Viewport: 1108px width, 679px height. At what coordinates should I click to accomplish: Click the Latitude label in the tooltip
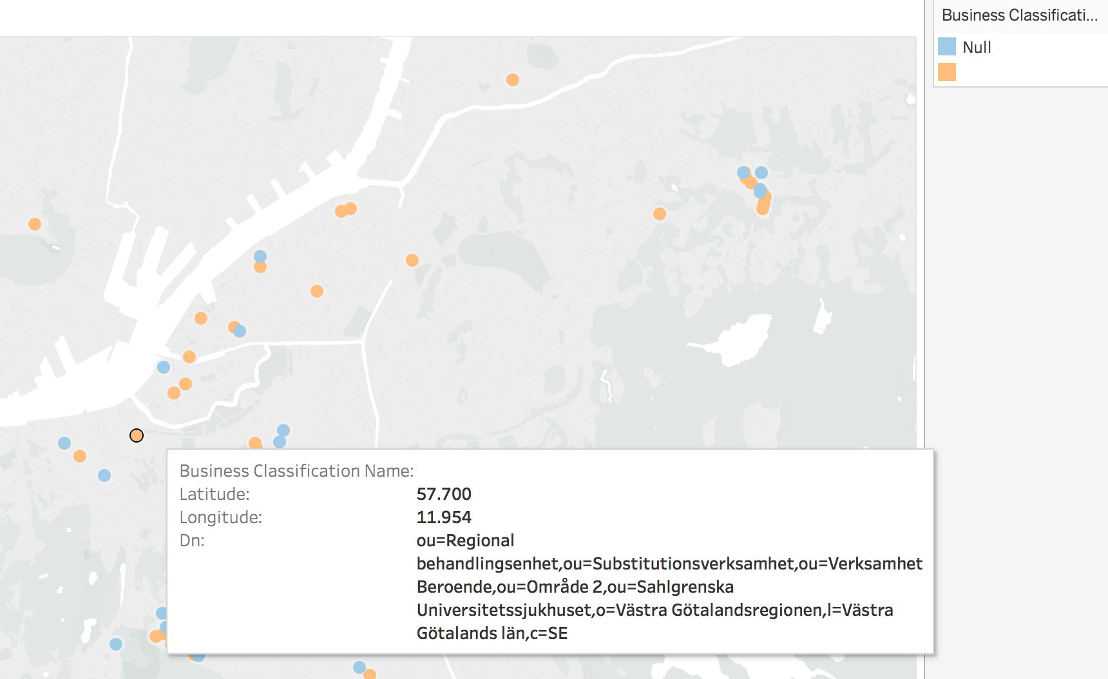(214, 494)
